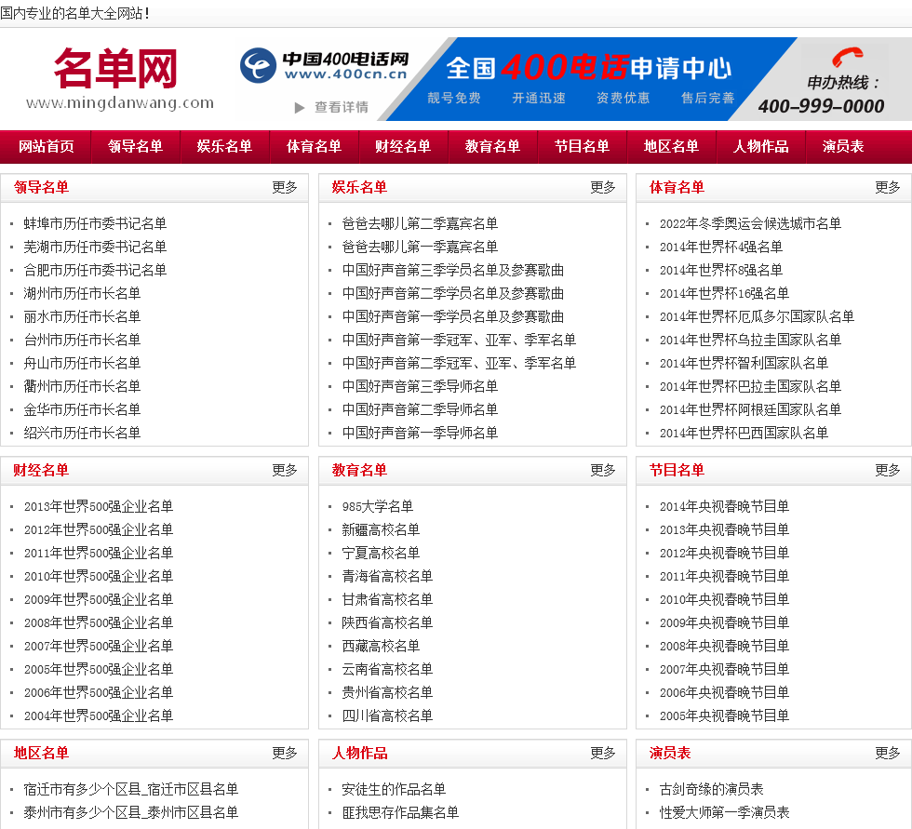Open 985大学名单

point(378,507)
